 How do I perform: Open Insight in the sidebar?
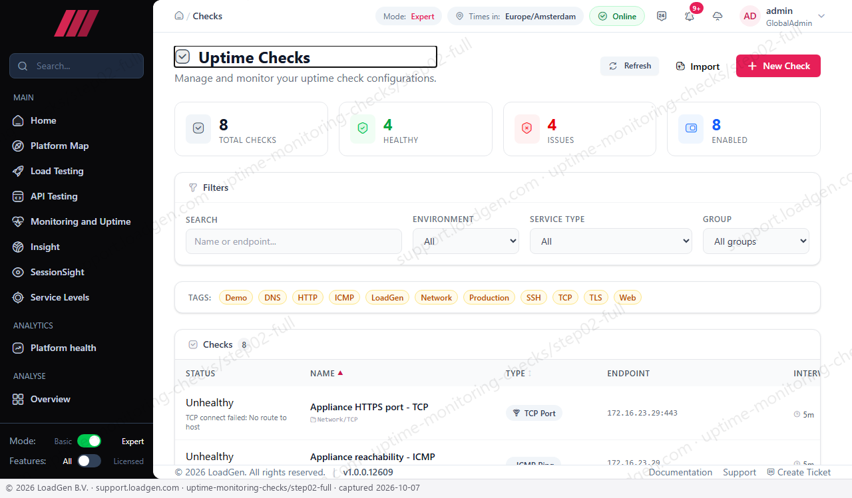click(x=45, y=247)
